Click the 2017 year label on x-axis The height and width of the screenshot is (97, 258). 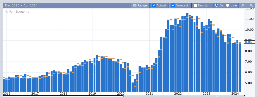point(35,94)
